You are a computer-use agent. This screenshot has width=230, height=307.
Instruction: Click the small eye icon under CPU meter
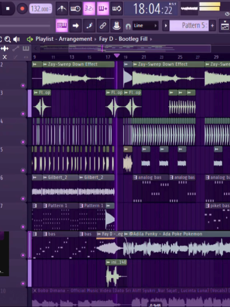click(x=227, y=14)
